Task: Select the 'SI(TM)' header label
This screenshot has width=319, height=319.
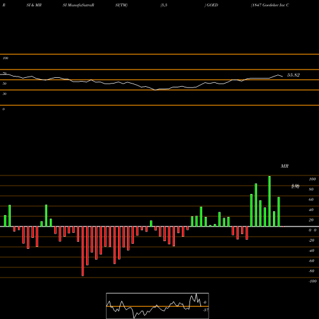Action: click(121, 5)
